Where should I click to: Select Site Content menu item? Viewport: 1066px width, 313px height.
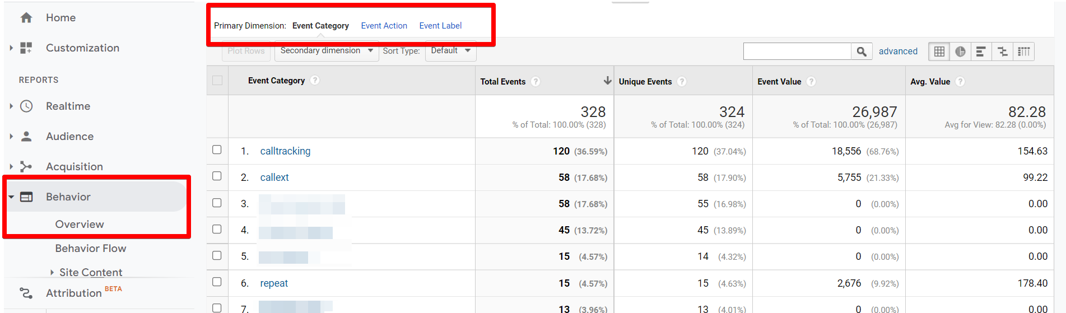click(91, 273)
